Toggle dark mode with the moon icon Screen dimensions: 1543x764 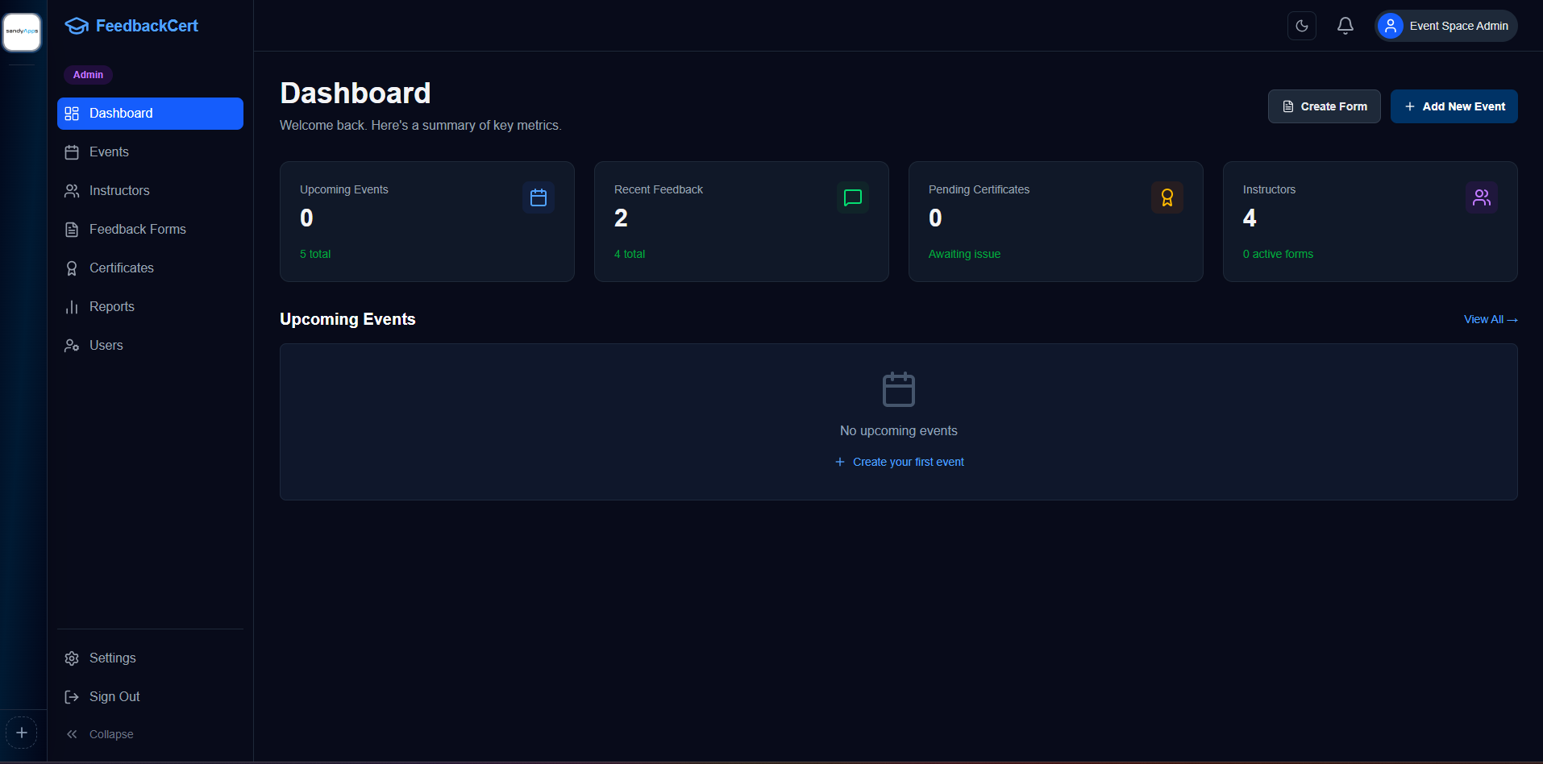tap(1301, 26)
